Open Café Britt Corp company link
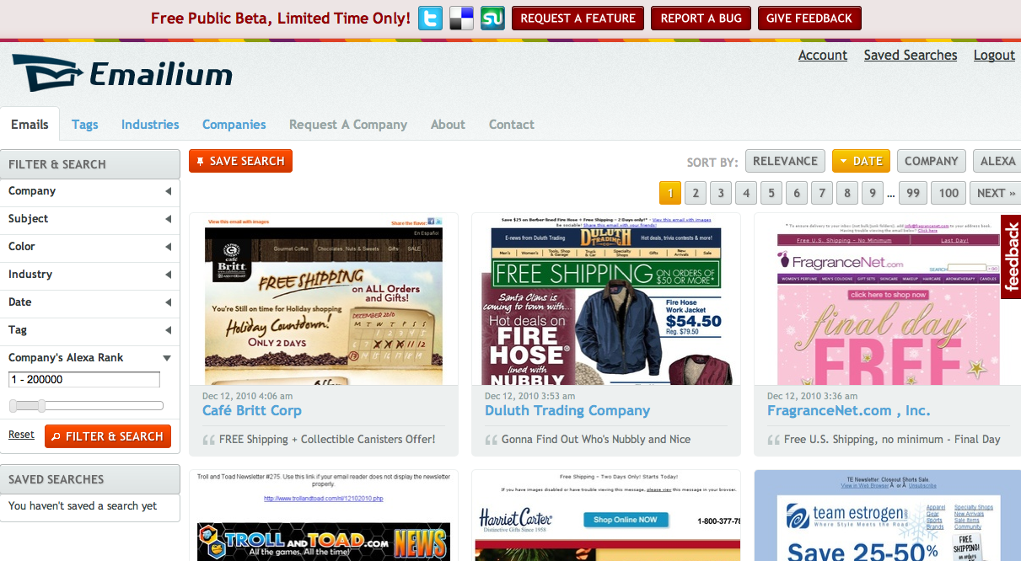 point(252,411)
